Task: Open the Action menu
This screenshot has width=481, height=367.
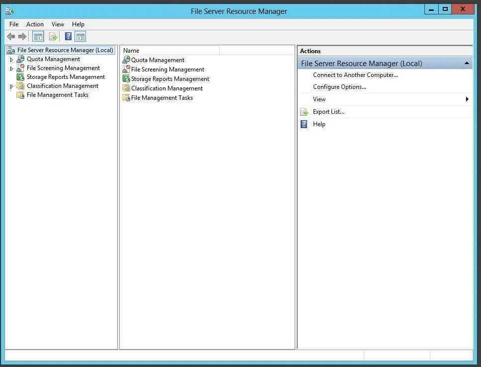Action: [35, 24]
